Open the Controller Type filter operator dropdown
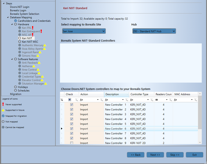 click(148, 100)
